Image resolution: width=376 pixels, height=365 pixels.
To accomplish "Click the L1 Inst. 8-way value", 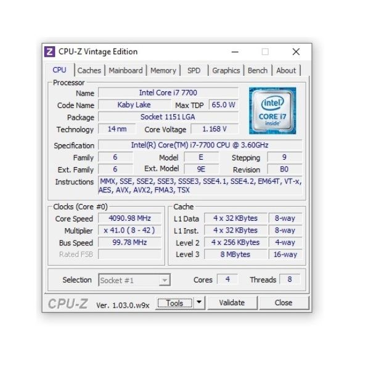I will point(285,230).
